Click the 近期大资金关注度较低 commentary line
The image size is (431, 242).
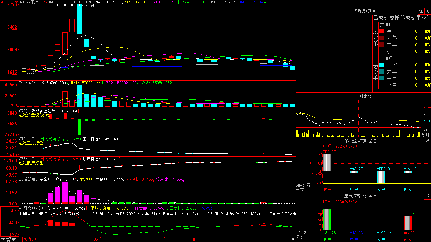158,213
